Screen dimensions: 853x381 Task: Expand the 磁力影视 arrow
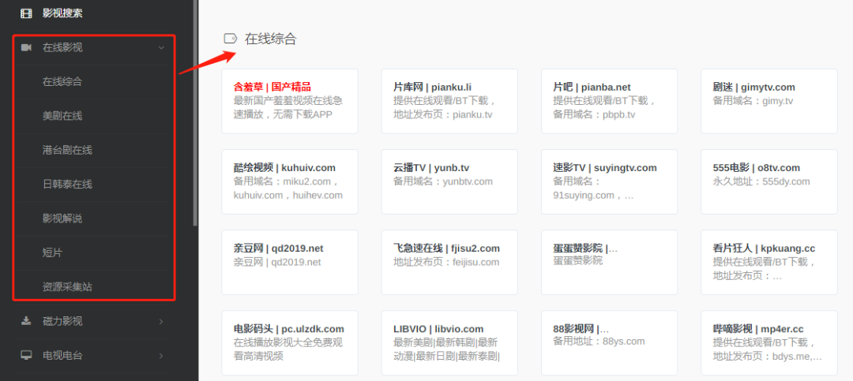(x=161, y=321)
